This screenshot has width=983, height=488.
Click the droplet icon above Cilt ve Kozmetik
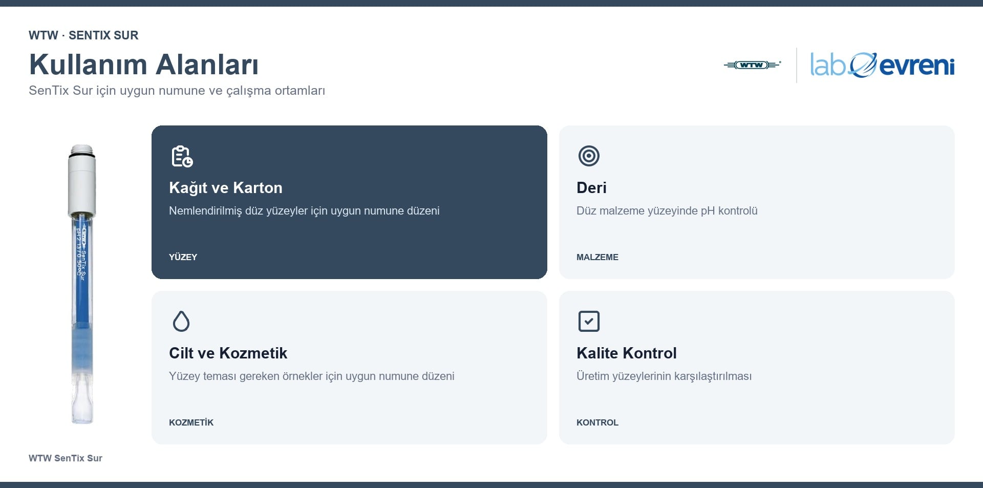[x=181, y=321]
